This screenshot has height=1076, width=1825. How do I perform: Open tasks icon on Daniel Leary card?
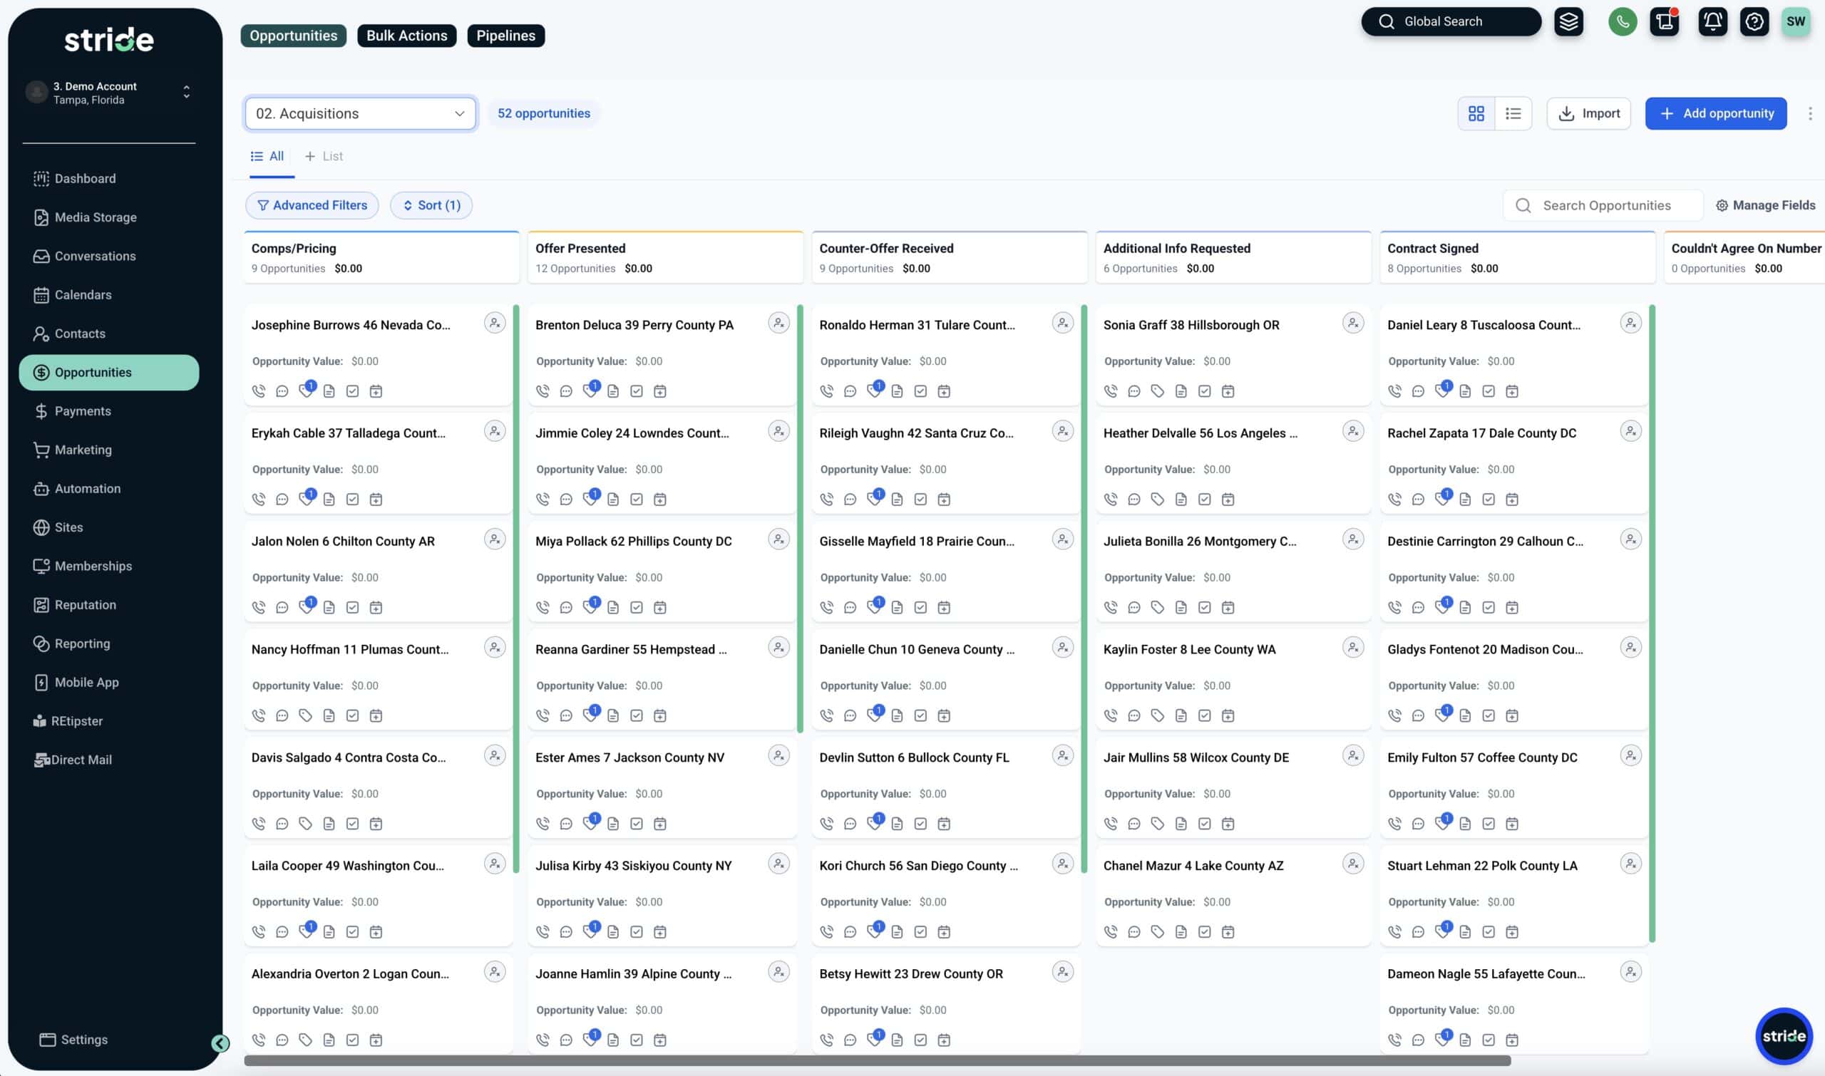1489,390
